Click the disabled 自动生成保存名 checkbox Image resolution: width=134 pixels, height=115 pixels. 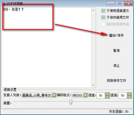pyautogui.click(x=103, y=24)
